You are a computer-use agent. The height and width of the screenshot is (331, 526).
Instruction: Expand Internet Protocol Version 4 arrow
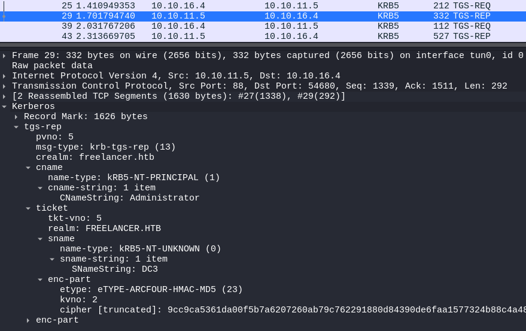(x=5, y=76)
